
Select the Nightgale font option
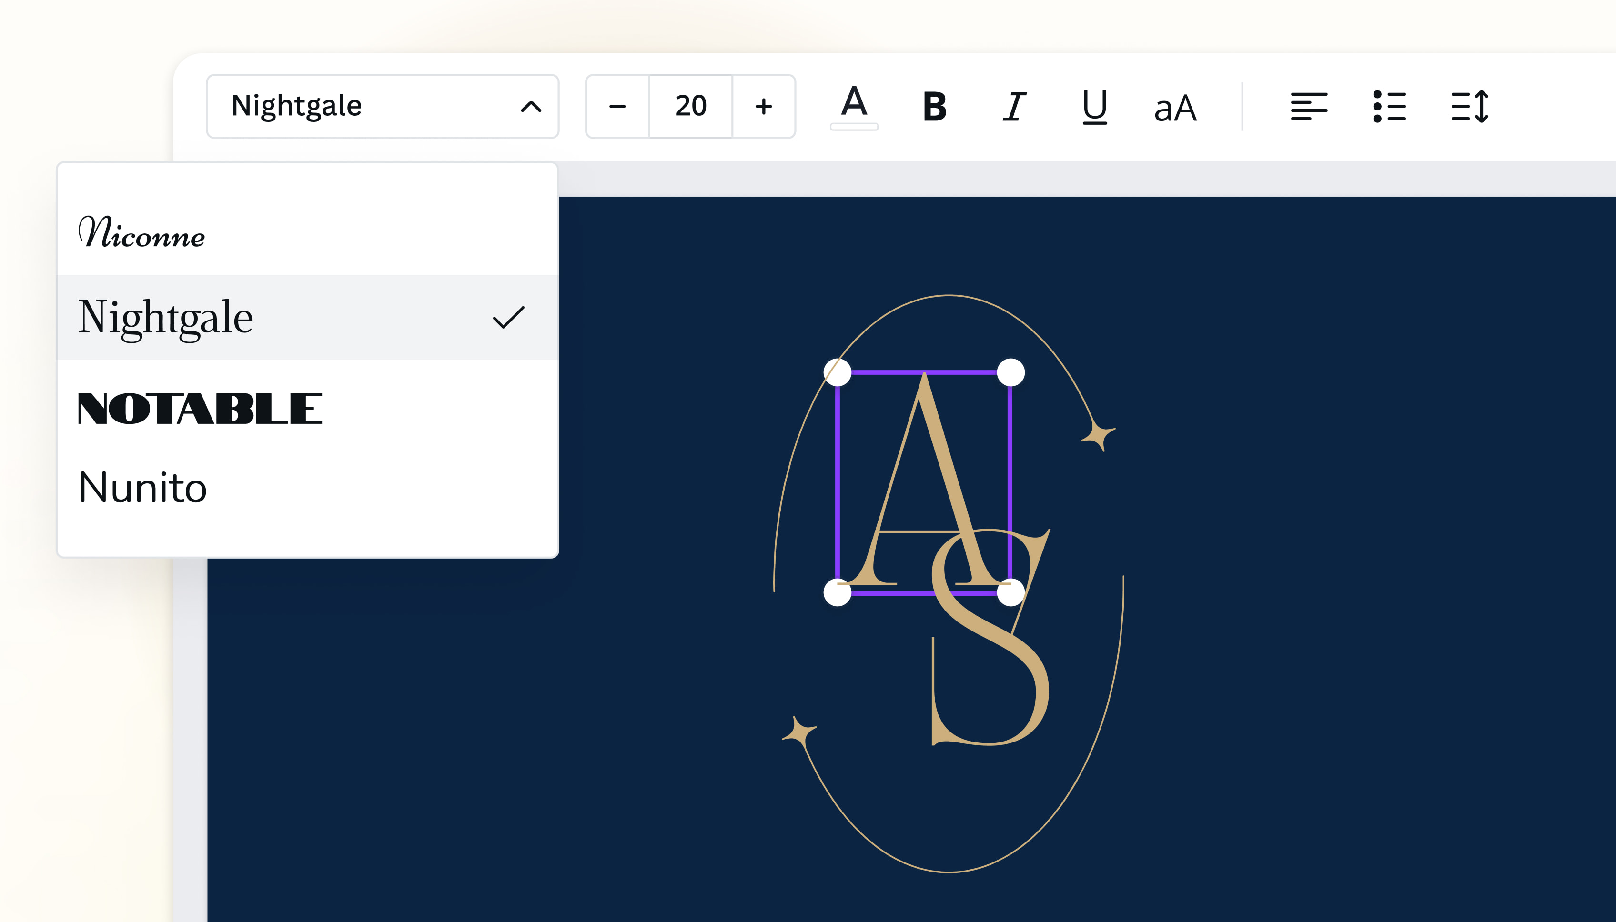tap(165, 317)
